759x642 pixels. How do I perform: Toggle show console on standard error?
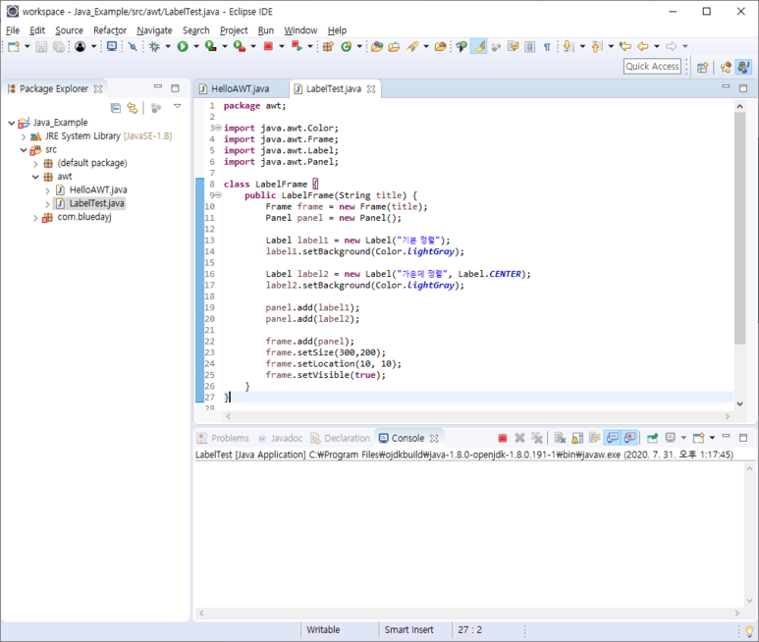[629, 438]
